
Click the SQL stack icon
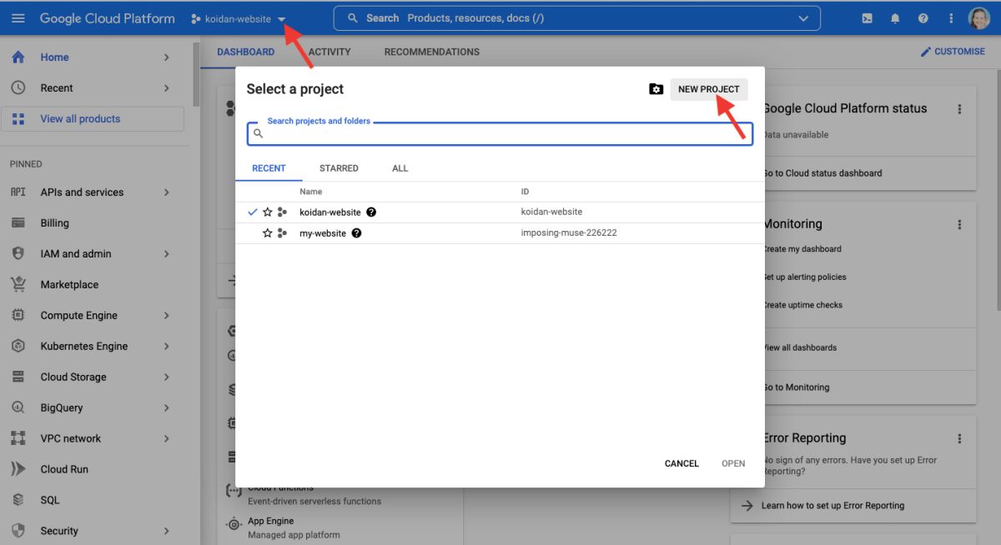(x=18, y=501)
